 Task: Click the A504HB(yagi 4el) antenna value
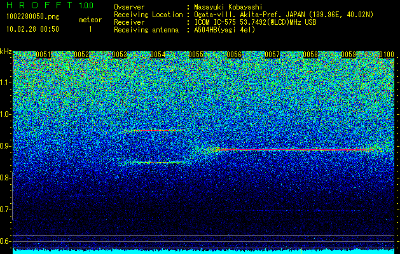point(224,30)
